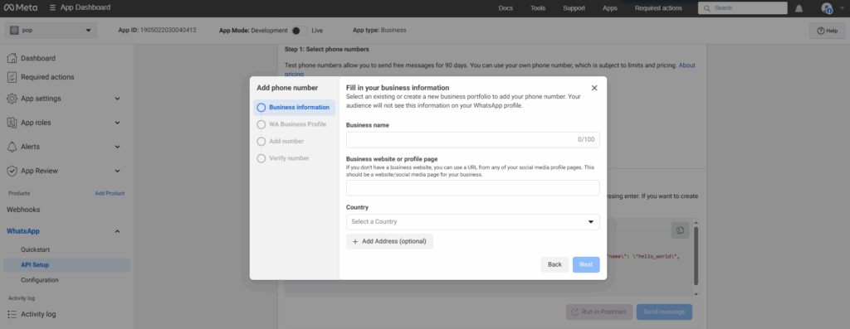850x329 pixels.
Task: Open the About pricing link
Action: 686,65
